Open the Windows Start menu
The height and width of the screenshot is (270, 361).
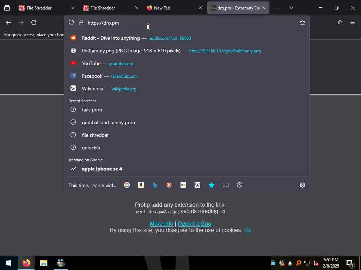click(x=8, y=263)
